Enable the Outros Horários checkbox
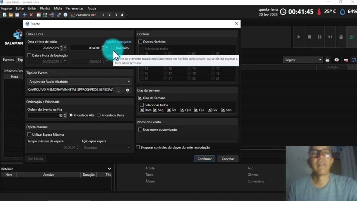 click(140, 42)
